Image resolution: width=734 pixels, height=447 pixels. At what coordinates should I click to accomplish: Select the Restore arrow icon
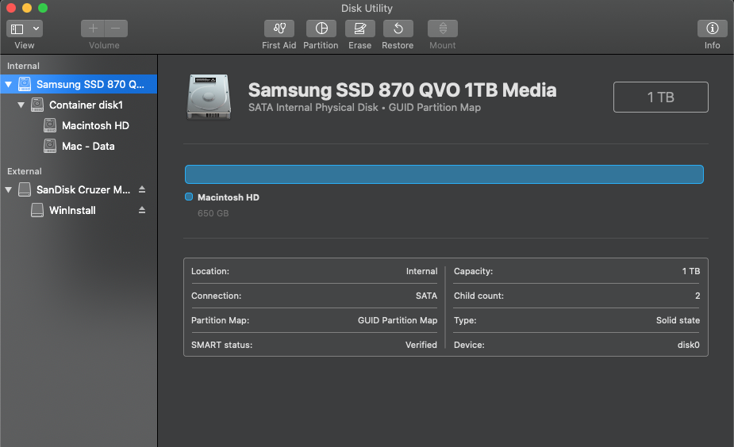[x=398, y=29]
